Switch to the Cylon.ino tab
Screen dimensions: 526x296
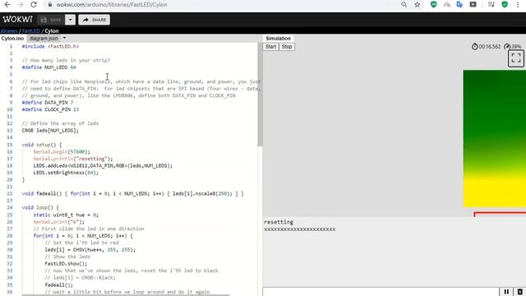(12, 39)
